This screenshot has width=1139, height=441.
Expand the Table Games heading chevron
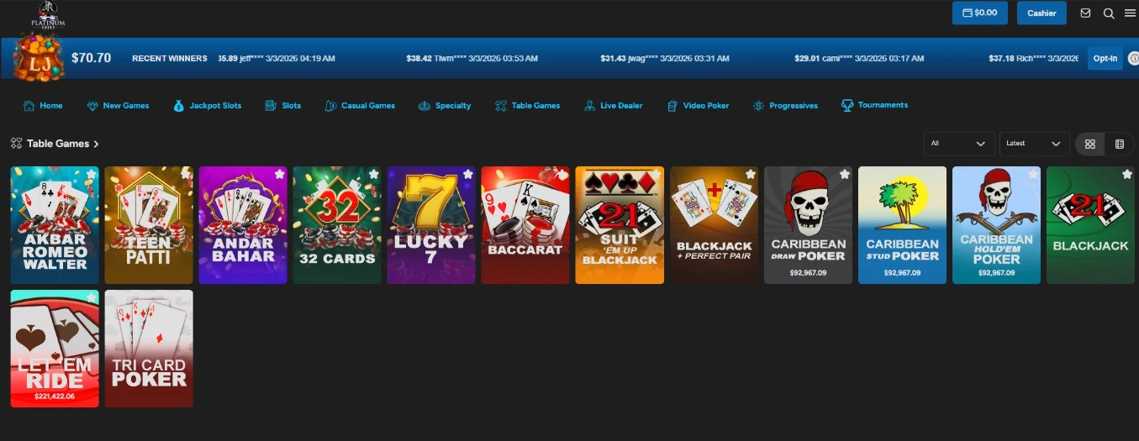(x=96, y=144)
